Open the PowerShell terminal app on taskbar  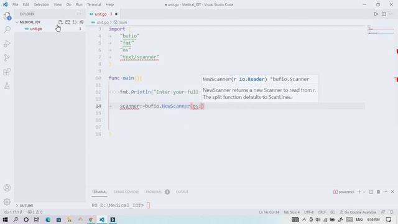[x=113, y=220]
